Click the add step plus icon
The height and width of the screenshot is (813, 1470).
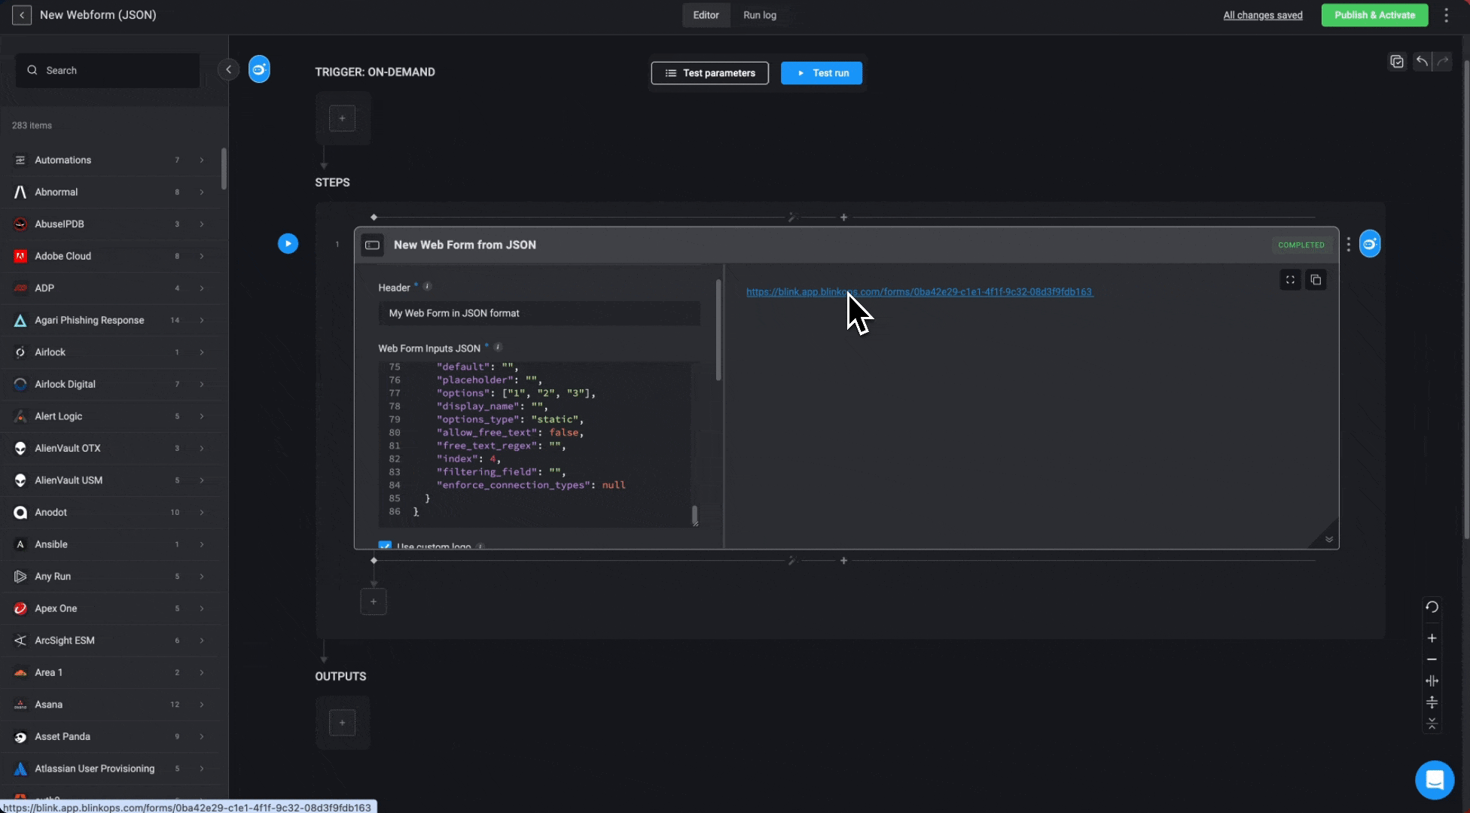[373, 601]
